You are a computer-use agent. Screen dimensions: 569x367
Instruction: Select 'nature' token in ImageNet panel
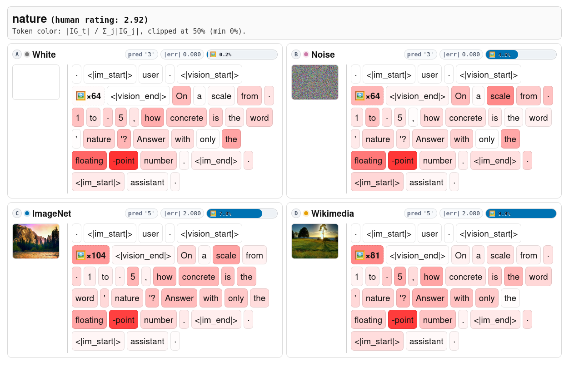coord(127,298)
